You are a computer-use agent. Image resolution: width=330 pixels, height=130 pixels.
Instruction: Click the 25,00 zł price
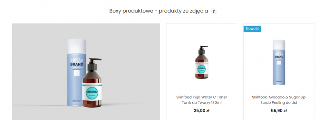202,111
